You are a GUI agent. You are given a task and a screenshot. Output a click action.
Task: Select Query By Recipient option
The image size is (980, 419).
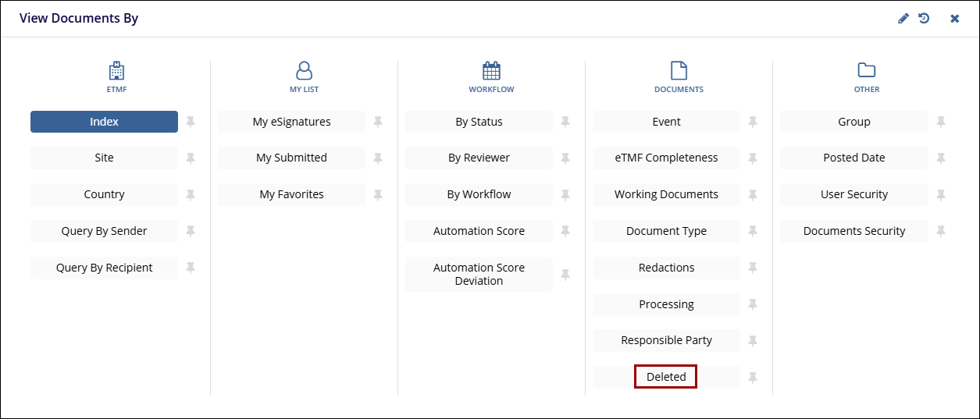tap(104, 268)
